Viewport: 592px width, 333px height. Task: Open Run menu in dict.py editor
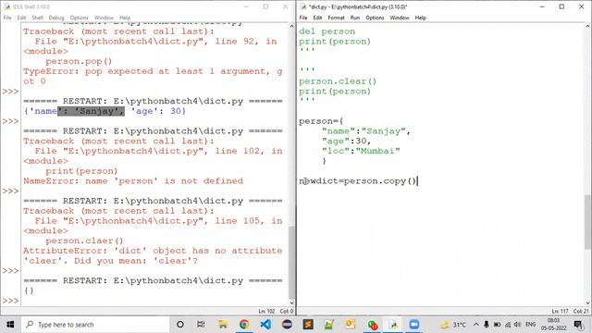coord(355,18)
